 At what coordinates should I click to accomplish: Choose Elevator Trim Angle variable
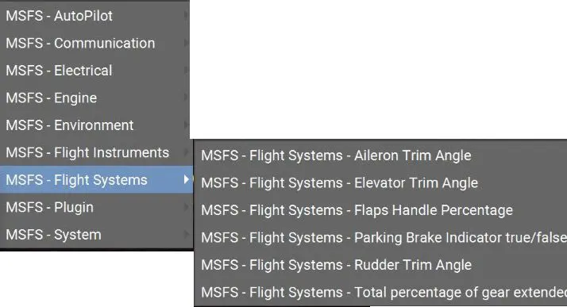click(380, 183)
